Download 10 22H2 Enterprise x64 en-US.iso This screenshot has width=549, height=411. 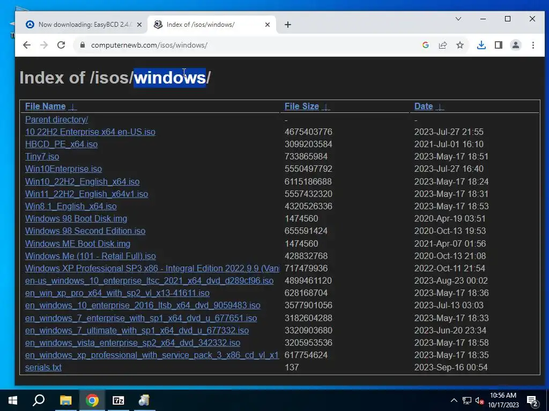[x=90, y=132]
